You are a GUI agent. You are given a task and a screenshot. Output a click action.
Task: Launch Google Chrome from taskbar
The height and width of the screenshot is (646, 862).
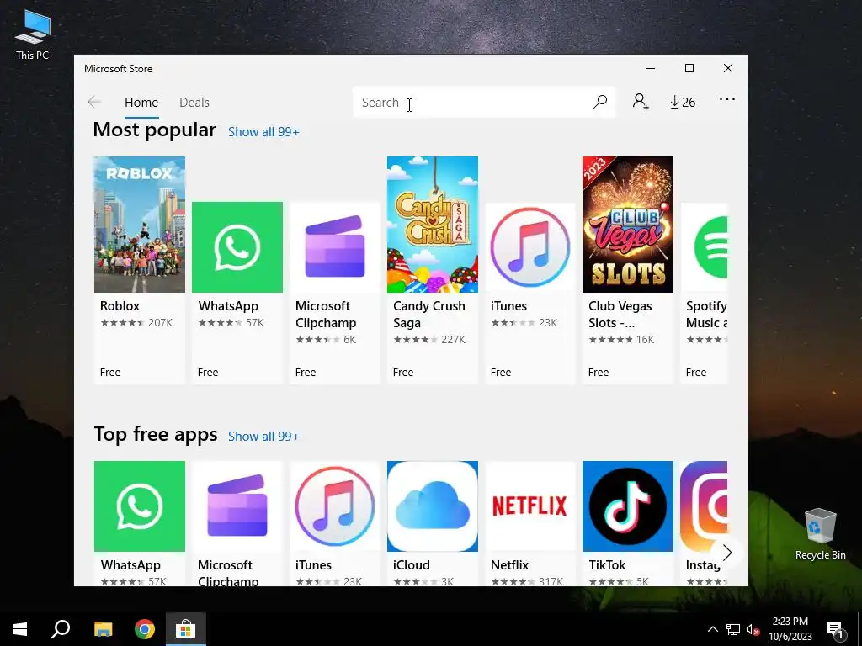[145, 629]
